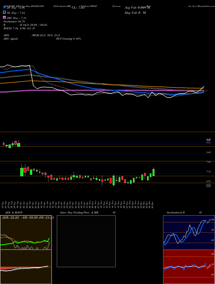The height and width of the screenshot is (284, 215).
Task: Click the 8.49 price axis label
Action: (208, 152)
